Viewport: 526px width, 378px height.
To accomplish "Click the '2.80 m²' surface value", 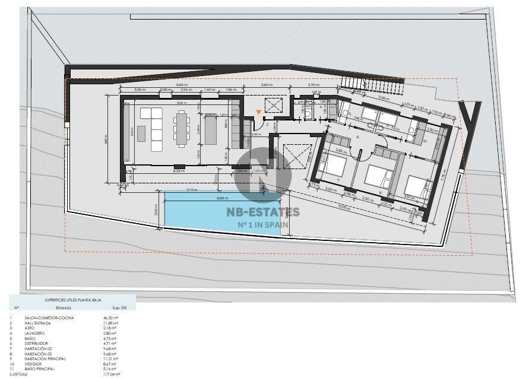I will click(110, 333).
